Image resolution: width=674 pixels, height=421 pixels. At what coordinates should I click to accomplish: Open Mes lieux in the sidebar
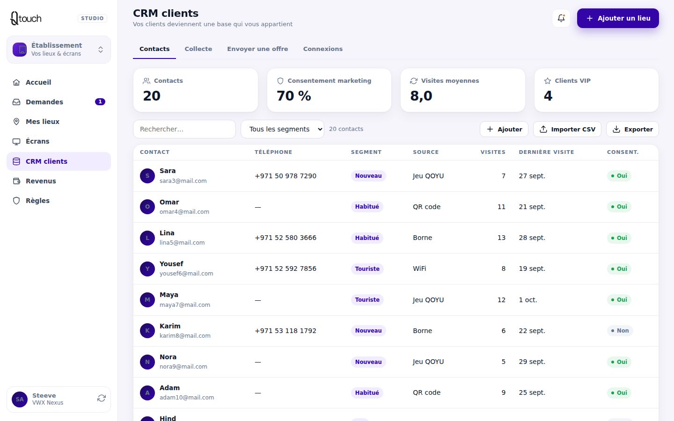59,122
